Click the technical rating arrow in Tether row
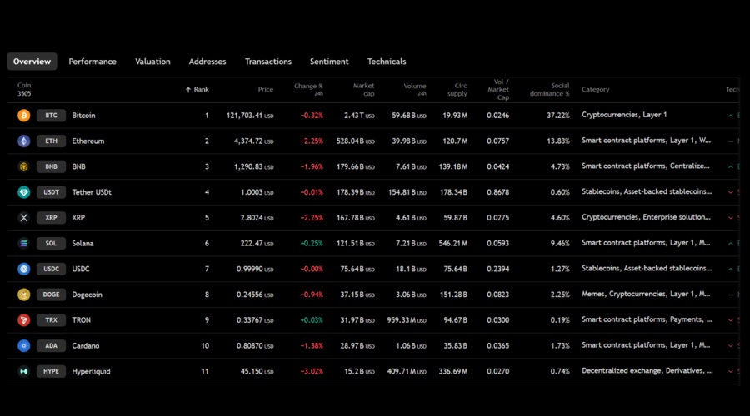 [x=731, y=192]
